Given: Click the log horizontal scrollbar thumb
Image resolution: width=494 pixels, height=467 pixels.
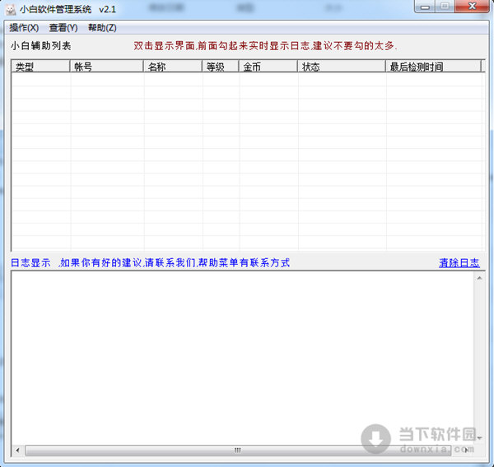Looking at the screenshot, I should (x=238, y=451).
